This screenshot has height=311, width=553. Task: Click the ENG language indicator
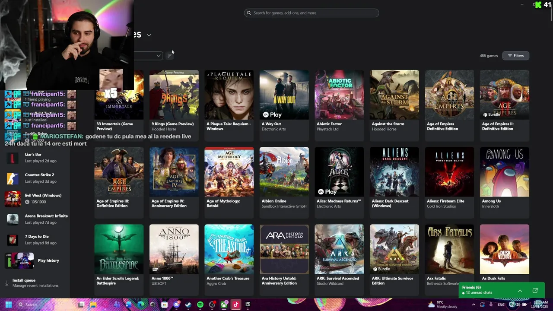coord(501,305)
